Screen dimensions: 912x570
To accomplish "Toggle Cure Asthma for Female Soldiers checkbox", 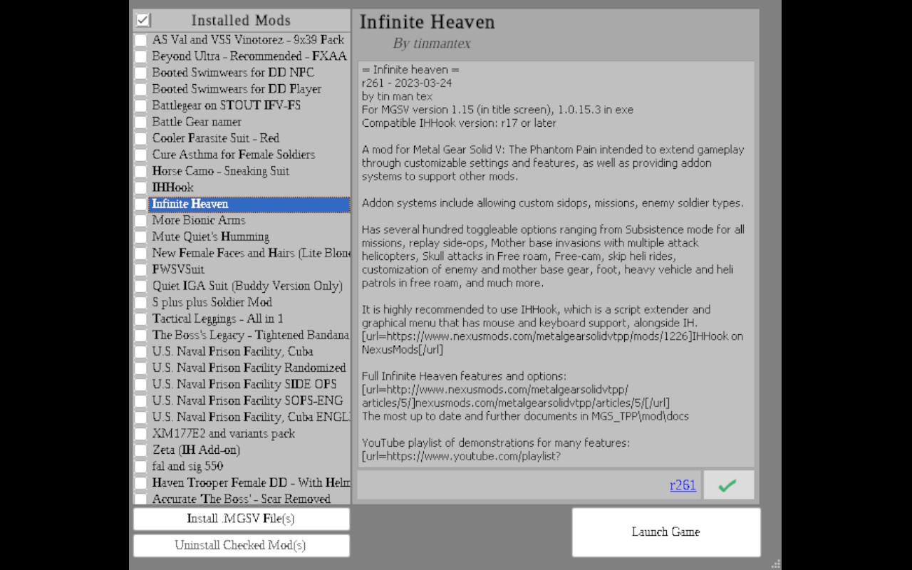I will (x=140, y=155).
